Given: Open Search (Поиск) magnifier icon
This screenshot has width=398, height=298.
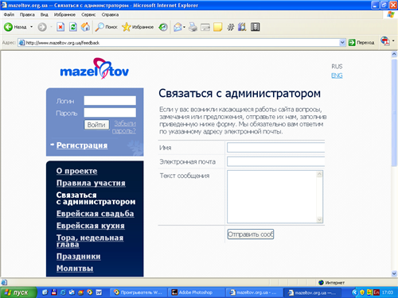Looking at the screenshot, I should click(x=99, y=27).
